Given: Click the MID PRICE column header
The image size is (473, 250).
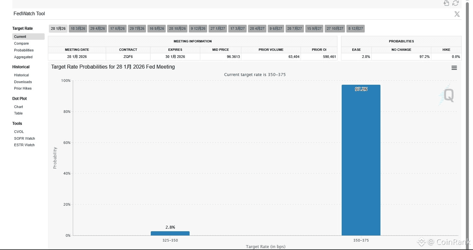Looking at the screenshot, I should click(x=221, y=50).
